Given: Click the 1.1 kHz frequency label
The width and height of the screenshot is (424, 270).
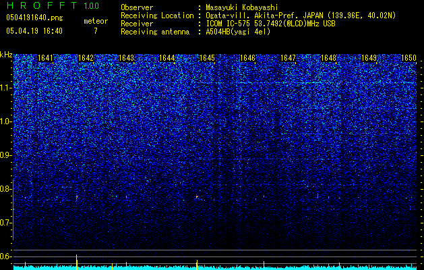Looking at the screenshot, I should (5, 88).
